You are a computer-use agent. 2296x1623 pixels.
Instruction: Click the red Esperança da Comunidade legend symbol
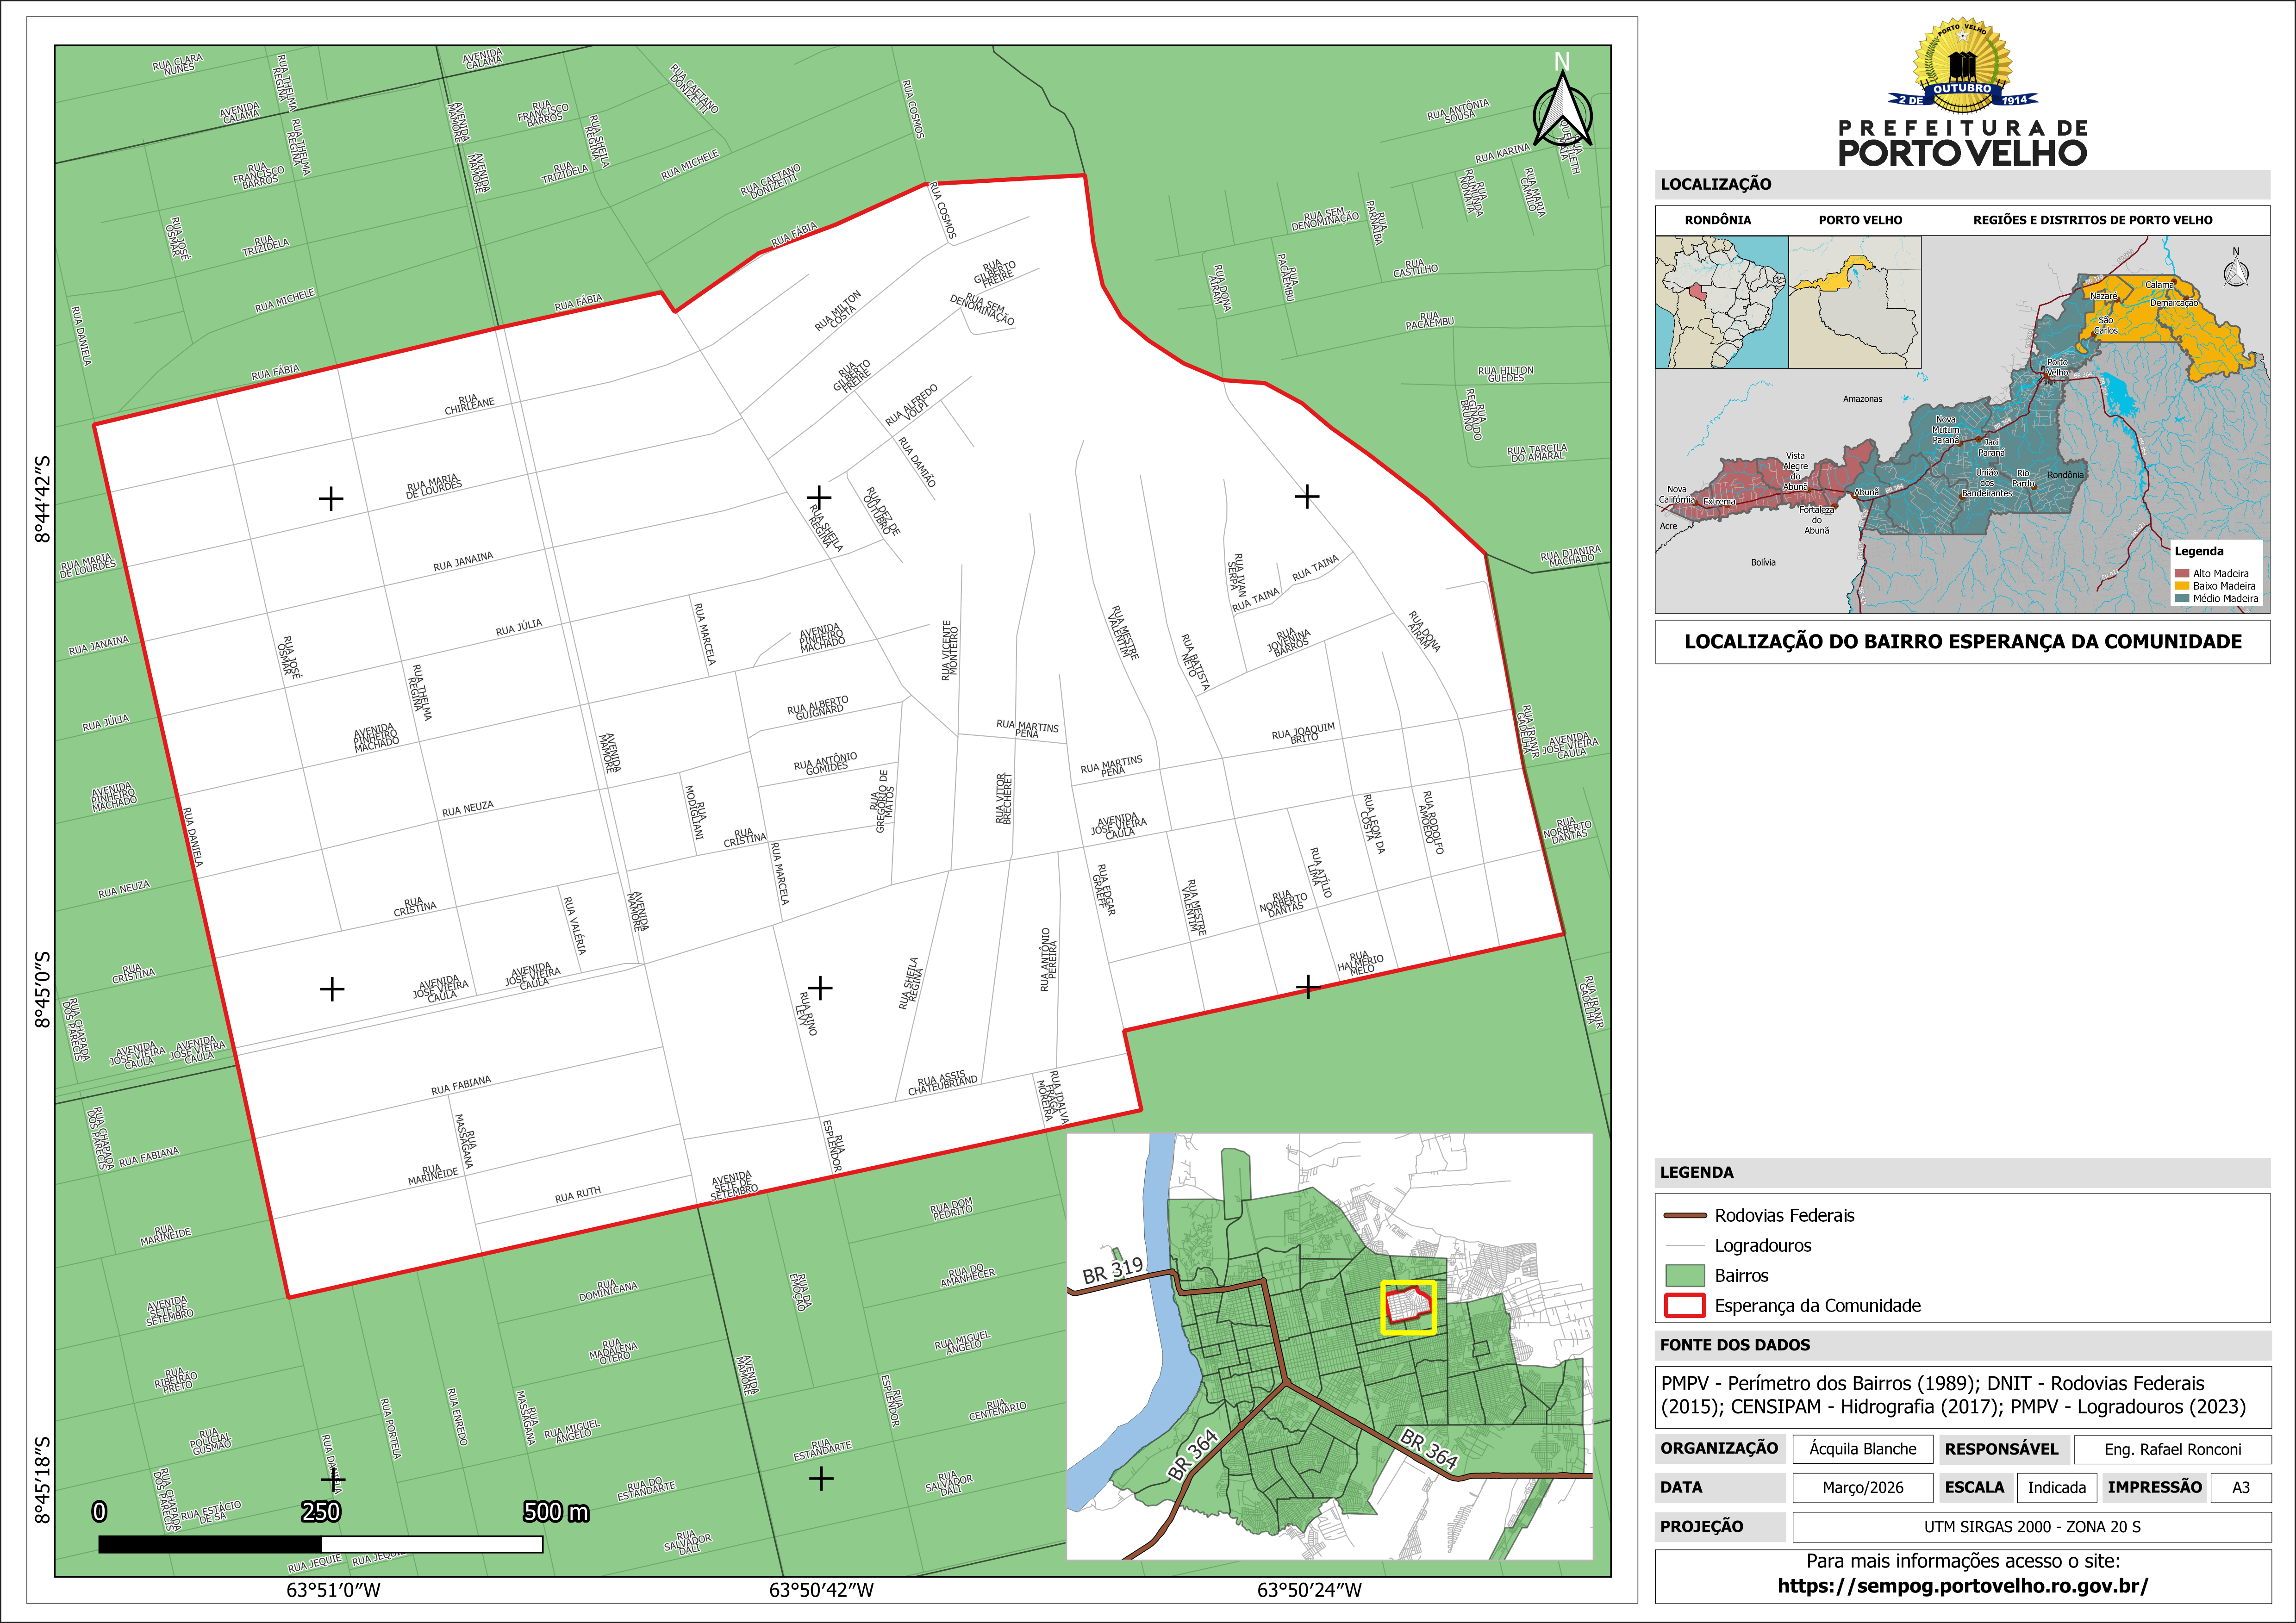pos(1685,1305)
